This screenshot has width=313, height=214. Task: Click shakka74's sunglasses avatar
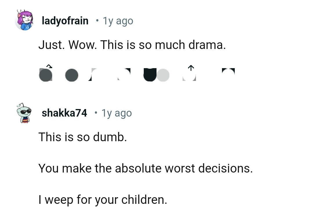coord(24,113)
